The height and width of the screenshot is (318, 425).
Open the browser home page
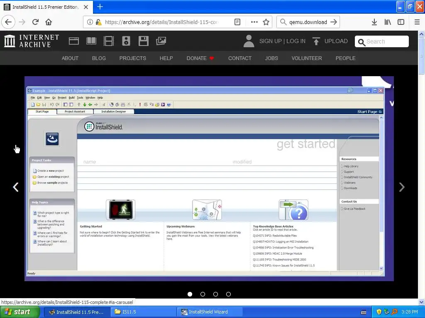[x=49, y=22]
